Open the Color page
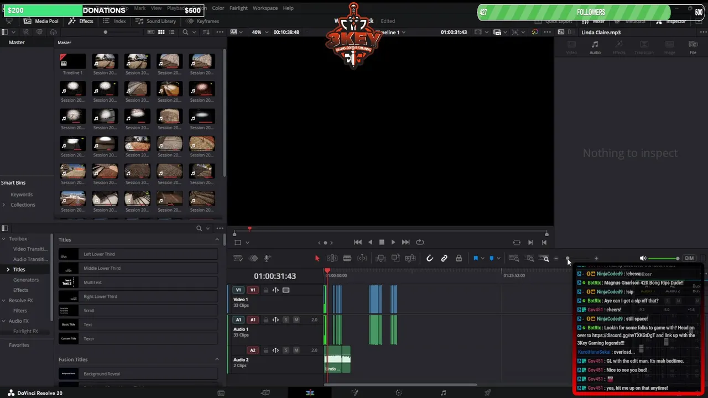This screenshot has height=398, width=708. point(399,392)
